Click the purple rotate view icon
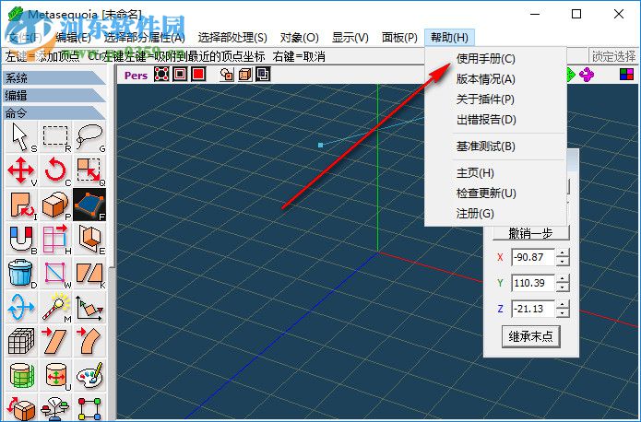The width and height of the screenshot is (641, 422). (587, 75)
